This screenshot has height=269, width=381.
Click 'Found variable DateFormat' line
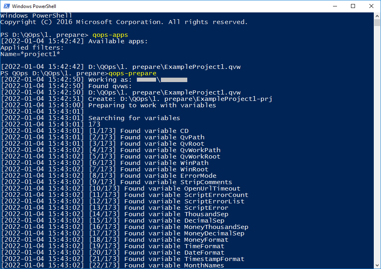click(x=113, y=253)
